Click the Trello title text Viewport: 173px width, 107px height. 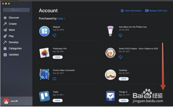[x=55, y=92]
